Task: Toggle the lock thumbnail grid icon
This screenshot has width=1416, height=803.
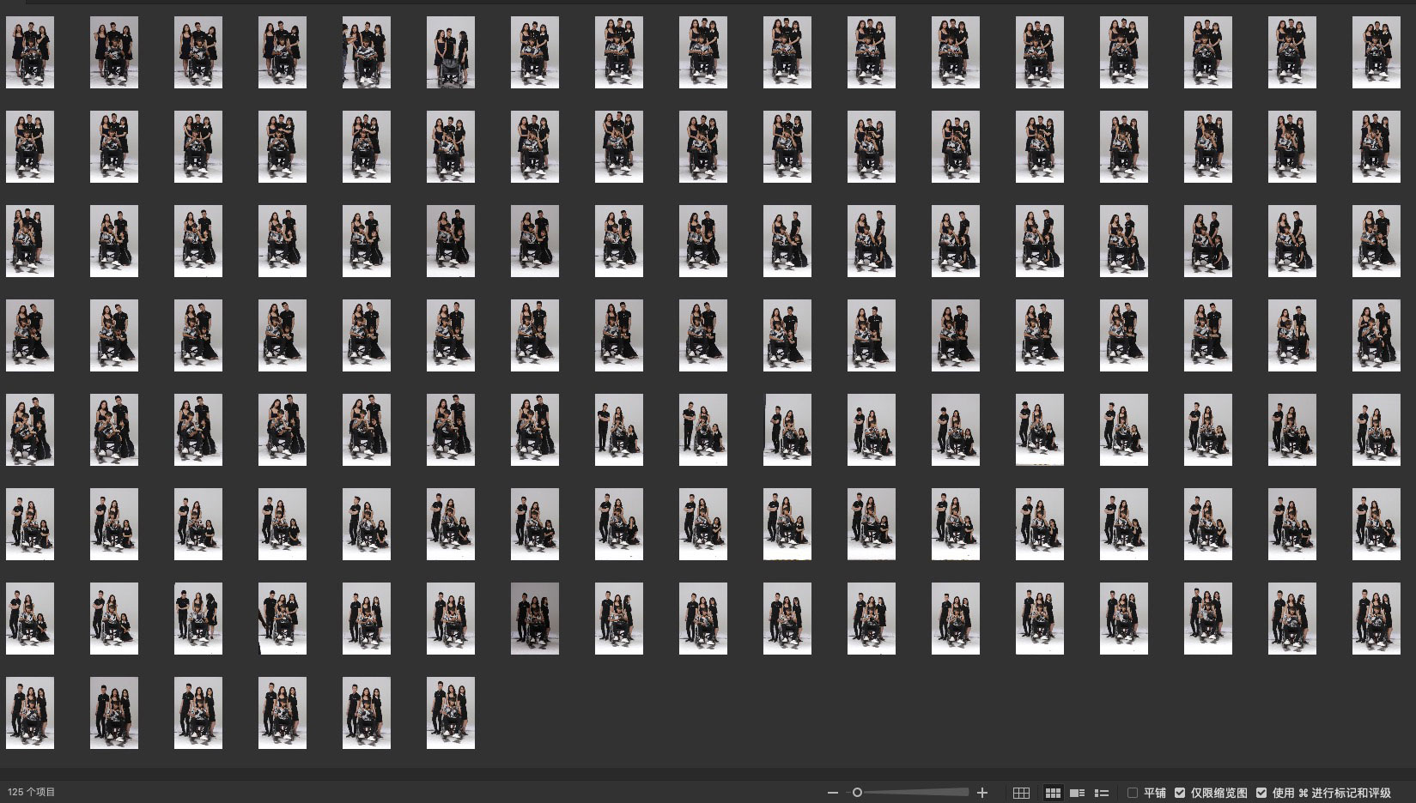Action: pyautogui.click(x=1021, y=793)
